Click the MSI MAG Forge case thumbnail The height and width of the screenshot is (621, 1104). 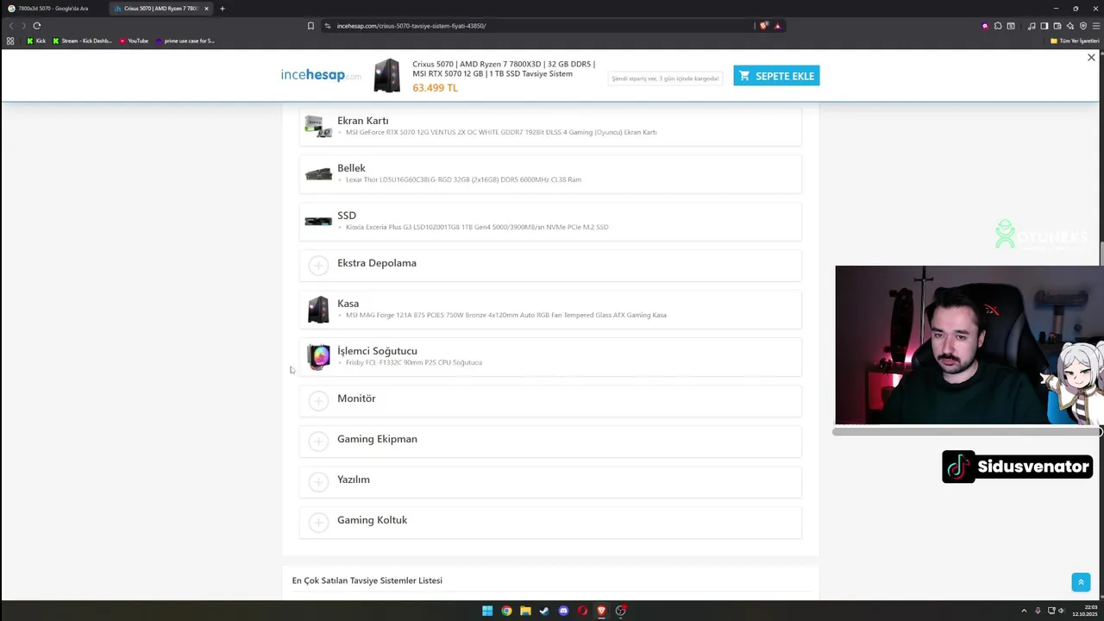click(318, 310)
